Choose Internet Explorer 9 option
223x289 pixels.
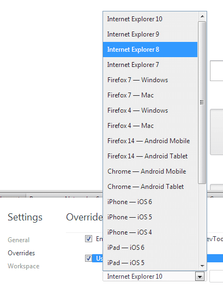(150, 34)
